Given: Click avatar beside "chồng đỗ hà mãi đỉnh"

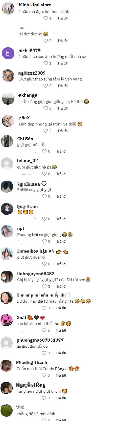Looking at the screenshot, I should click(x=7, y=410).
